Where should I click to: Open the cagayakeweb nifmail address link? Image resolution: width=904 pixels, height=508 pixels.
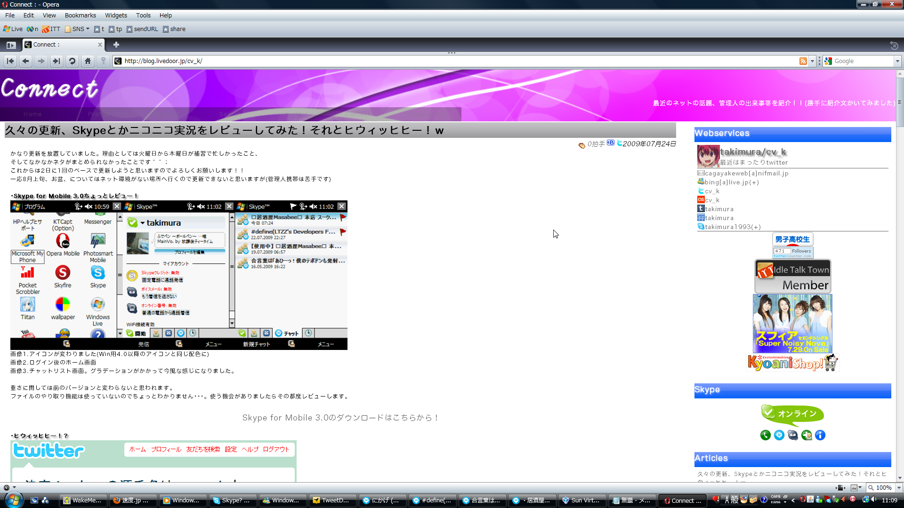[x=746, y=174]
